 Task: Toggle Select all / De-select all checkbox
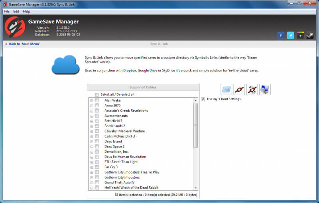[x=96, y=95]
